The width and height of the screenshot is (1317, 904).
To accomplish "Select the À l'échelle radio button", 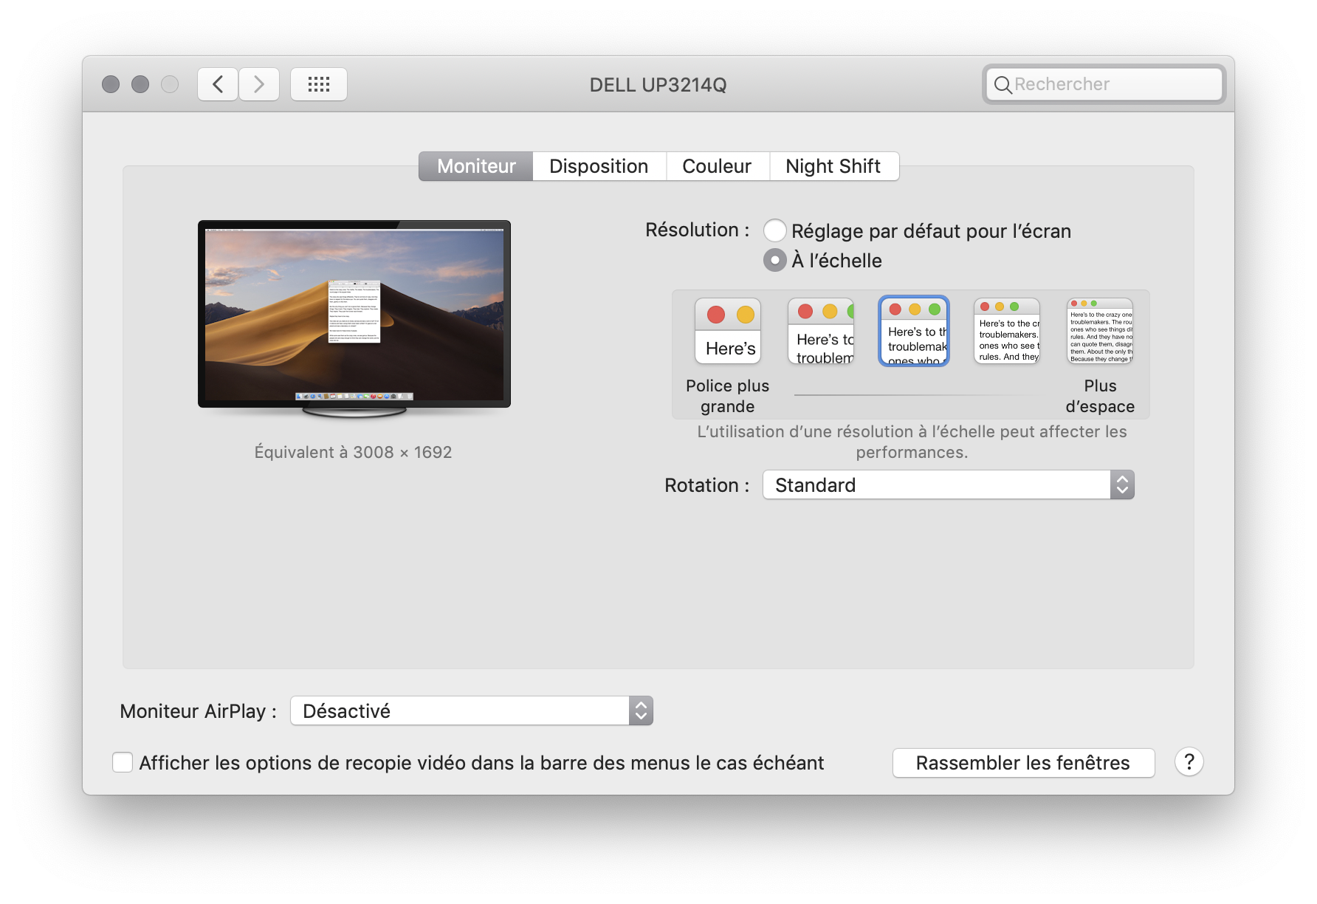I will 775,260.
